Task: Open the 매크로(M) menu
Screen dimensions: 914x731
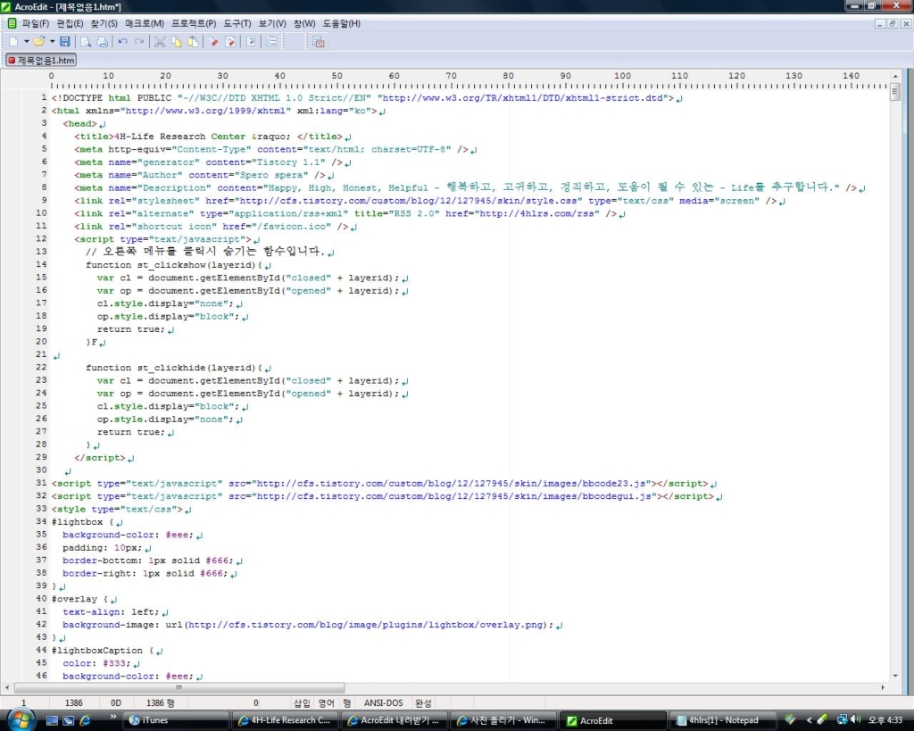Action: pos(145,23)
